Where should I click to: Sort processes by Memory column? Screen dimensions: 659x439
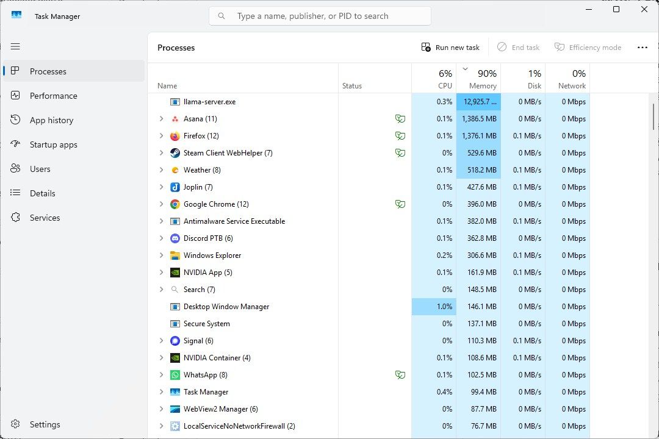[x=478, y=78]
